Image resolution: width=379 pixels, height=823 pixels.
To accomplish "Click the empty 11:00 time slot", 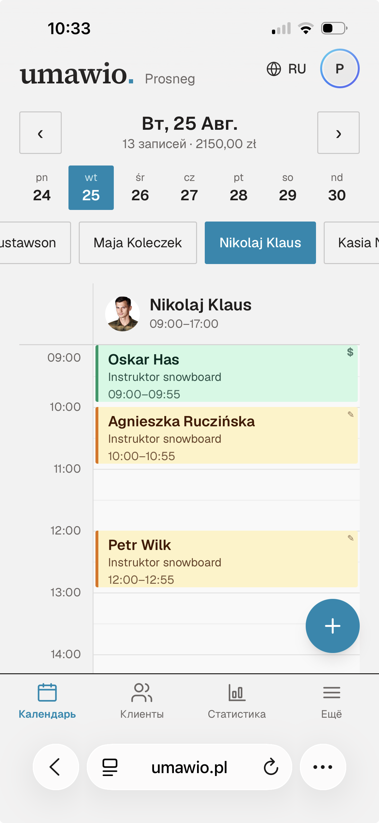I will [x=226, y=485].
